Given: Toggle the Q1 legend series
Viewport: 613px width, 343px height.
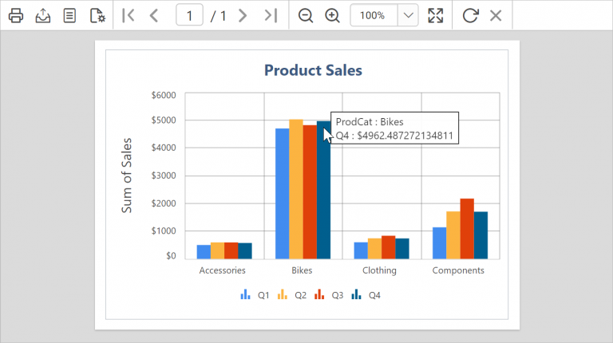Looking at the screenshot, I should (x=255, y=295).
